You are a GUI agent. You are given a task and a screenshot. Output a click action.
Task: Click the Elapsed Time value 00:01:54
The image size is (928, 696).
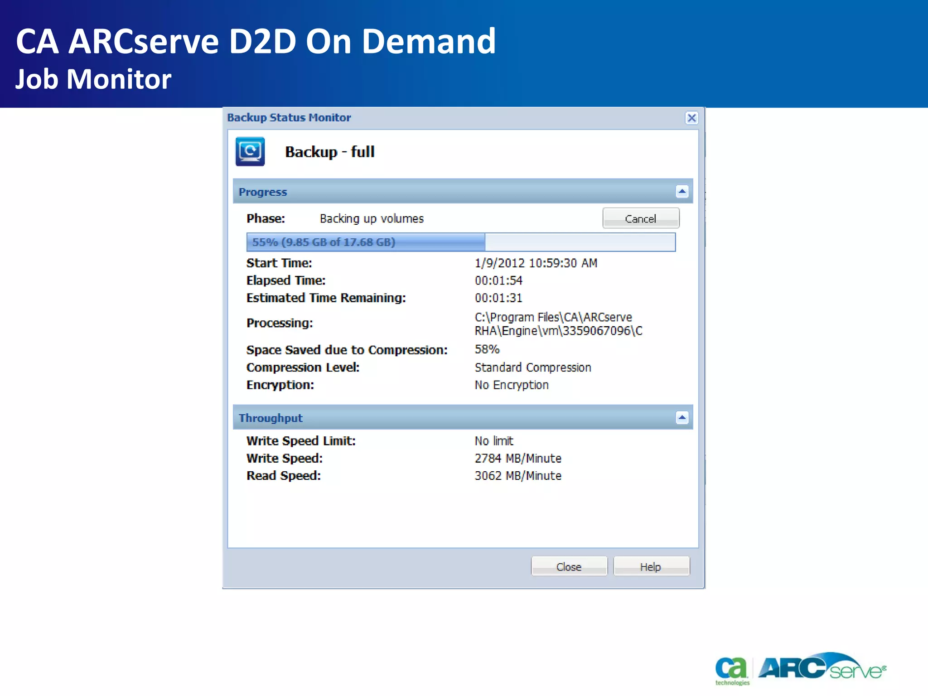498,280
